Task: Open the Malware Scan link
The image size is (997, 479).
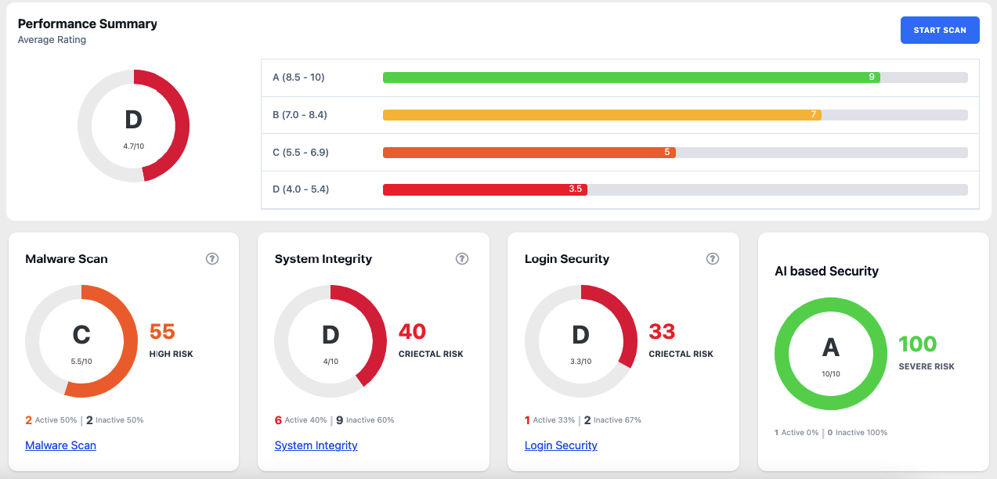Action: click(x=60, y=445)
